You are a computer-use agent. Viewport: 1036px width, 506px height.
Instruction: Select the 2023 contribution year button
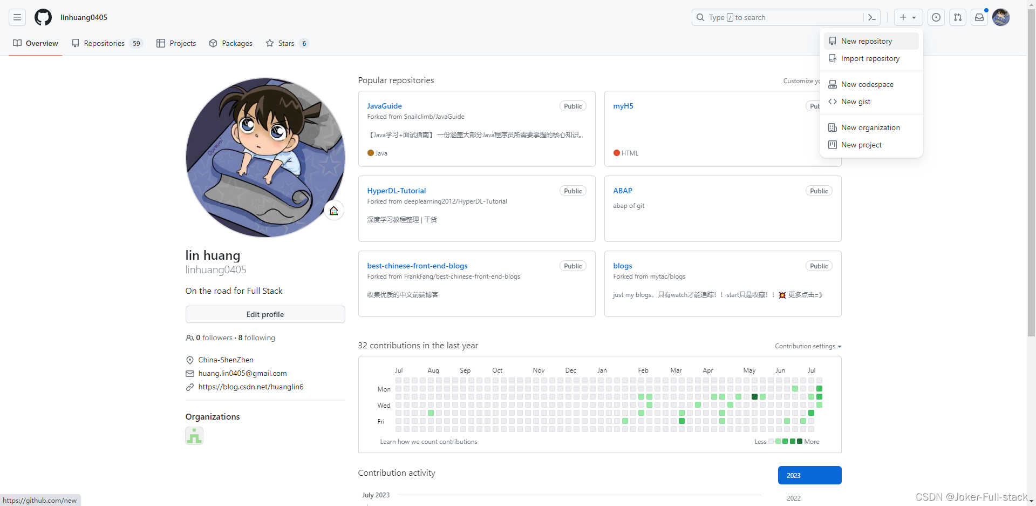[x=809, y=475]
